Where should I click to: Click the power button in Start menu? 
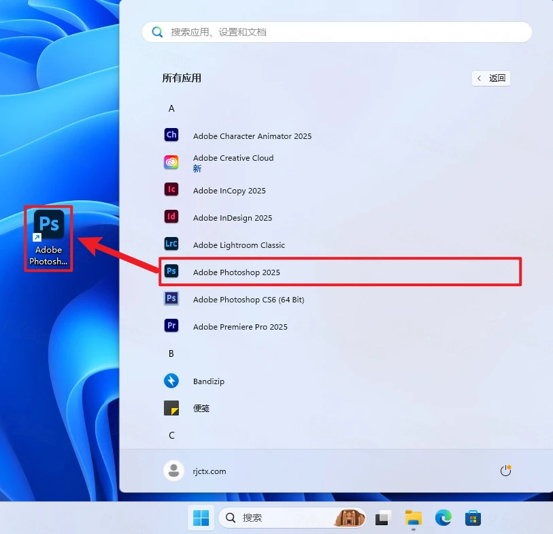click(505, 471)
